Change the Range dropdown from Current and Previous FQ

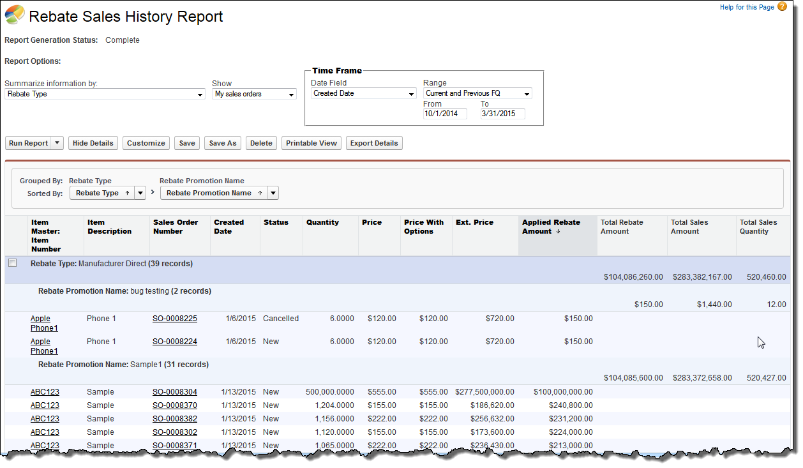(526, 93)
